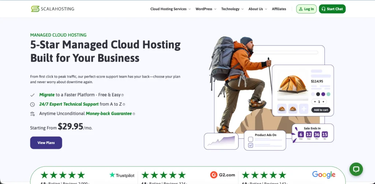Click the $29.95 starting price
Image resolution: width=375 pixels, height=184 pixels.
(x=71, y=126)
